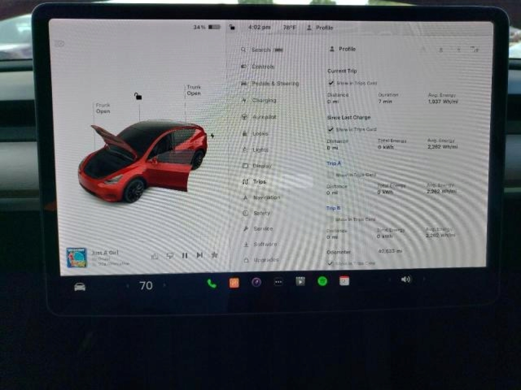Open the Phone app in bottom bar
The image size is (521, 390).
tap(212, 283)
